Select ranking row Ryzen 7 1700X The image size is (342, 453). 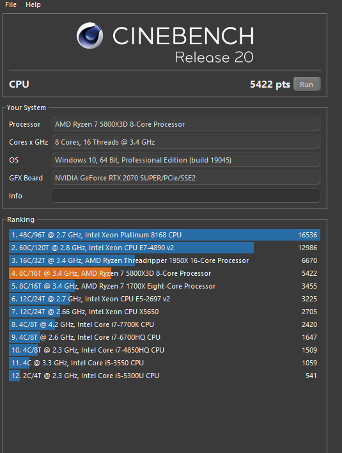point(164,286)
